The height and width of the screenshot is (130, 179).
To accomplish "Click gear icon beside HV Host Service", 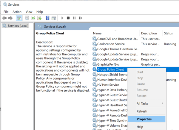I will pyautogui.click(x=95, y=84).
